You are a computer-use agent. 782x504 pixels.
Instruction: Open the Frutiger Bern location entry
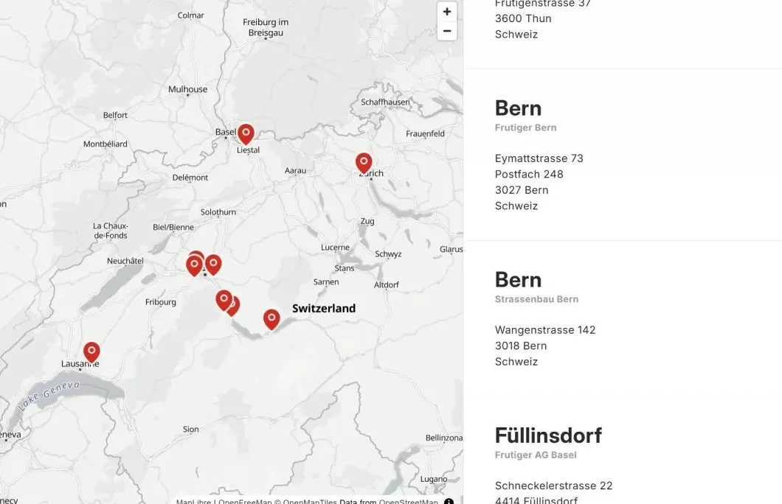coord(518,108)
